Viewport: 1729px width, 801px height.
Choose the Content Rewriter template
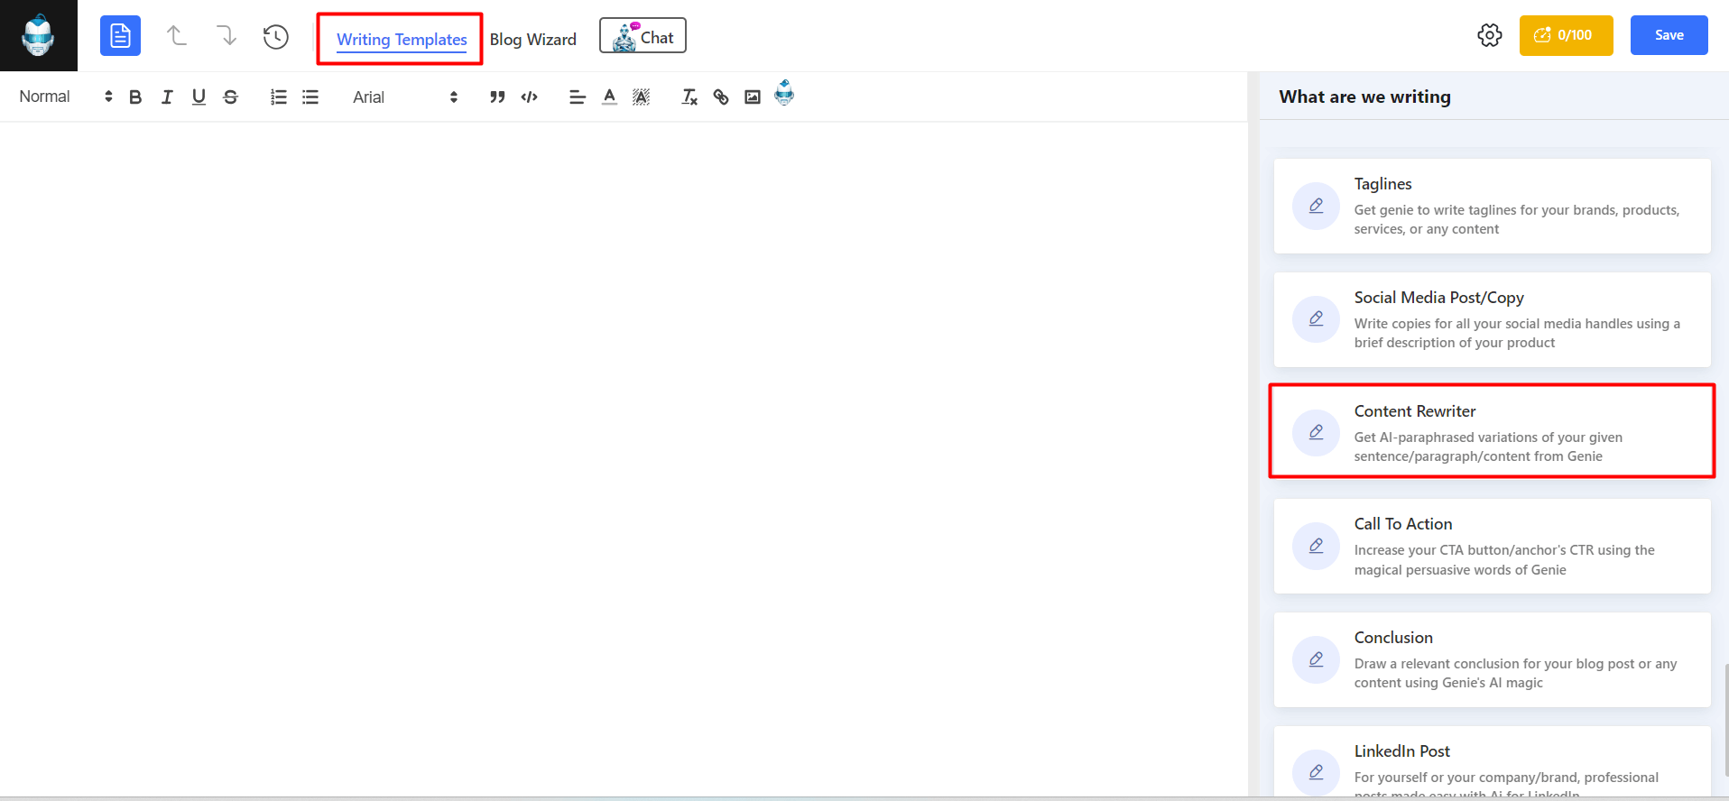[x=1493, y=432]
